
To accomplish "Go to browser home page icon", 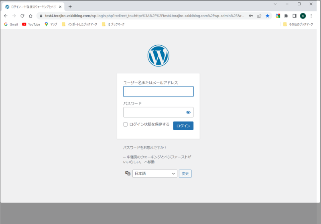I will click(x=30, y=16).
